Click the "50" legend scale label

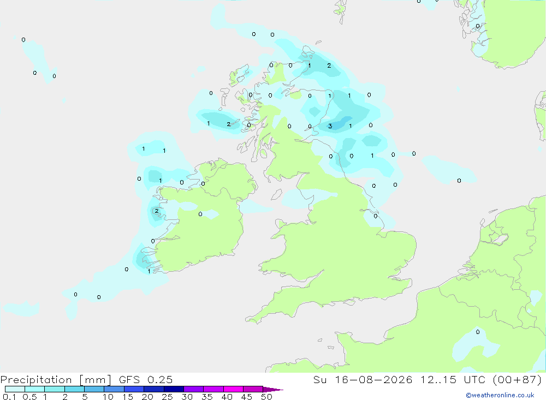pos(266,397)
